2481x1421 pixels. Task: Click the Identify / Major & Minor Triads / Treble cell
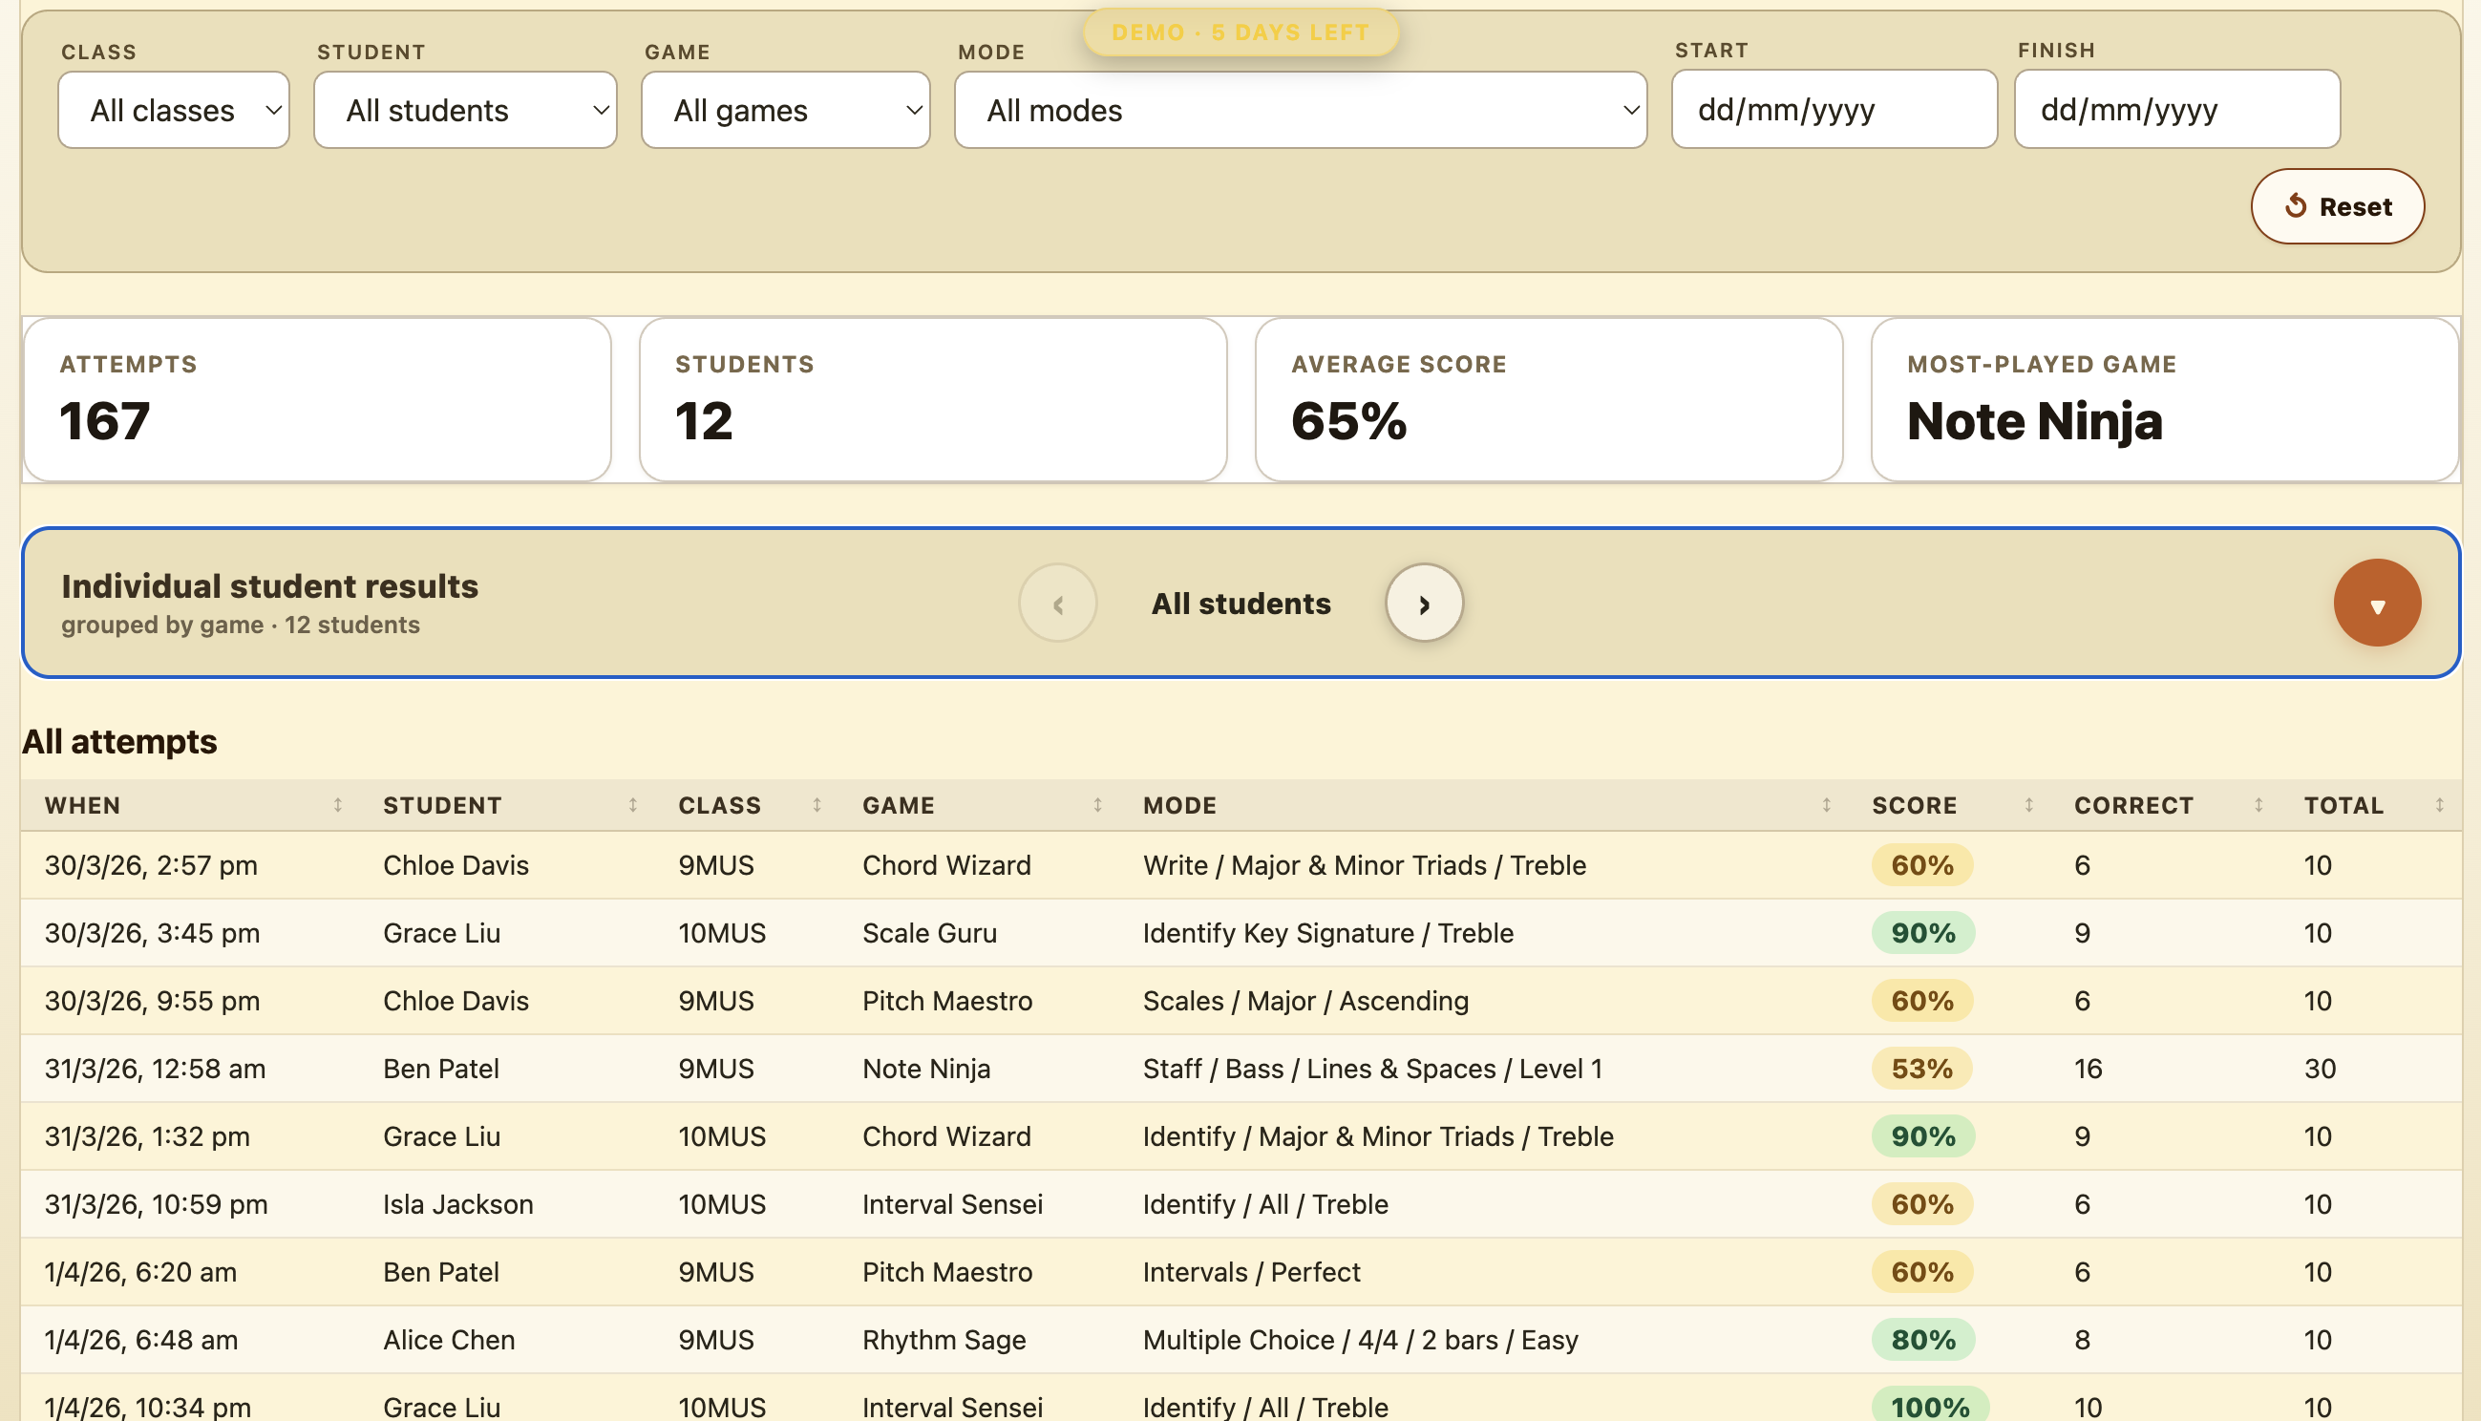click(x=1379, y=1137)
